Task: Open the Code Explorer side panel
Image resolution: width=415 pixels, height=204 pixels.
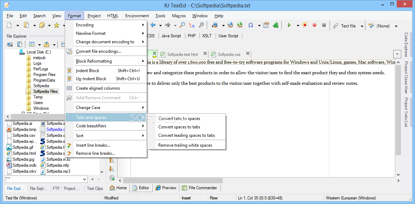Action: click(406, 45)
